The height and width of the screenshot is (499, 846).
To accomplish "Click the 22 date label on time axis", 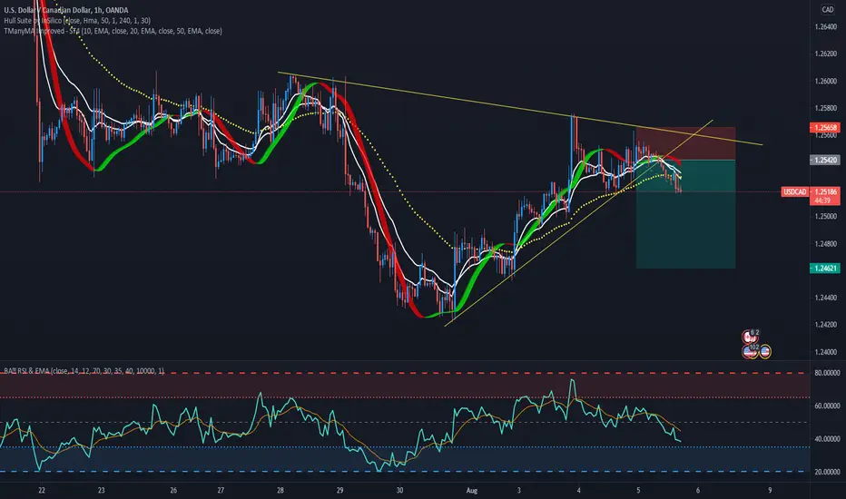I will coord(42,490).
